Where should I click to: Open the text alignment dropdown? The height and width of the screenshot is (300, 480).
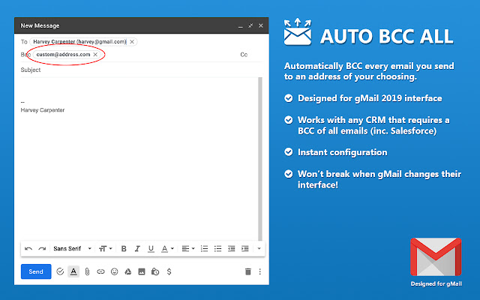tap(188, 248)
